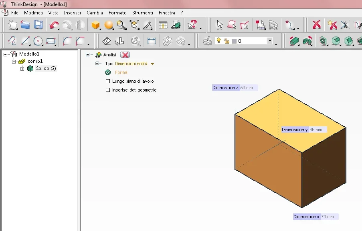Choose the arrow selection tool
The image size is (362, 231).
tap(220, 25)
